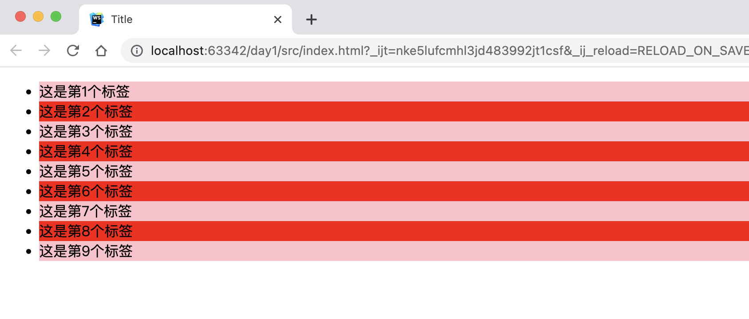The height and width of the screenshot is (319, 749).
Task: Open a new browser tab
Action: [x=311, y=19]
